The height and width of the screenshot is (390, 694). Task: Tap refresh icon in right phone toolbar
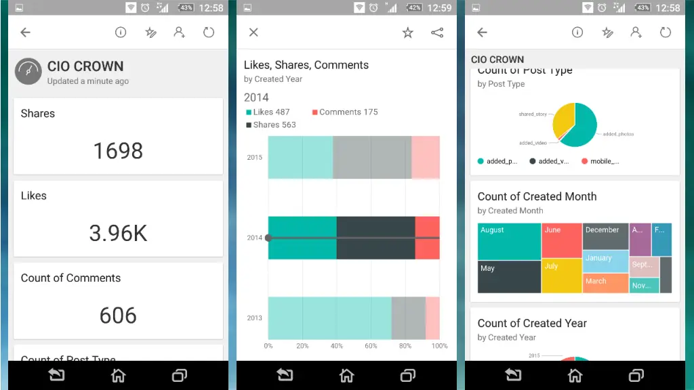tap(666, 32)
